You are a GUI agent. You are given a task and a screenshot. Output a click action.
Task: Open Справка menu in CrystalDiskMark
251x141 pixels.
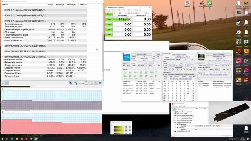click(x=129, y=10)
